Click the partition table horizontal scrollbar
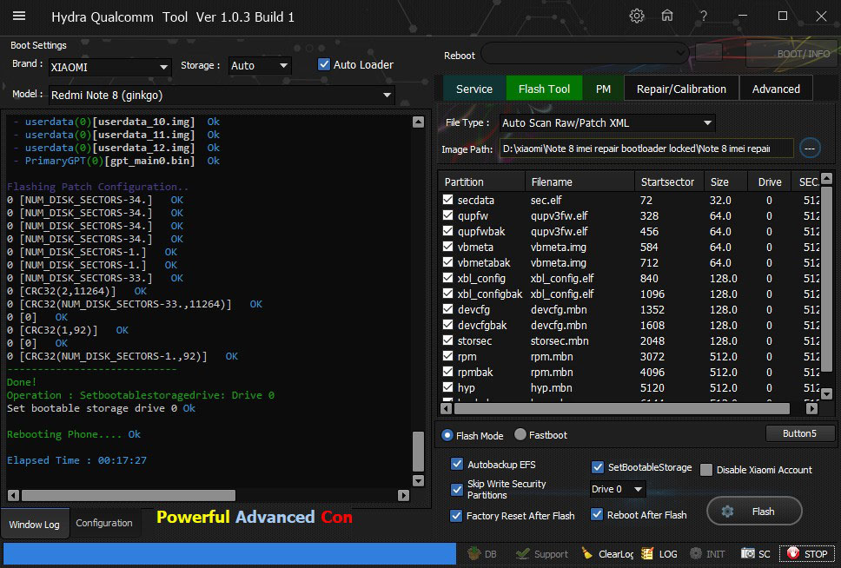The image size is (841, 568). click(x=621, y=408)
